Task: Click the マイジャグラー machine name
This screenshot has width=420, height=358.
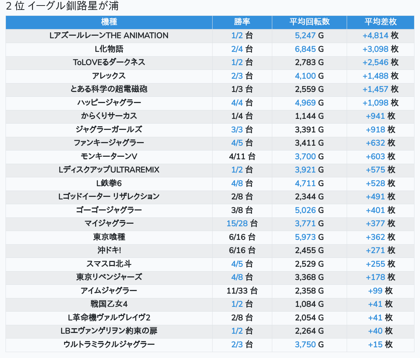Action: point(109,223)
